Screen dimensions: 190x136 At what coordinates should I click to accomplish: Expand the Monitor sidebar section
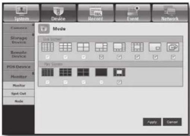19,76
